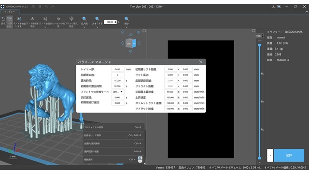Click the up arrow above the view cube

(131, 35)
